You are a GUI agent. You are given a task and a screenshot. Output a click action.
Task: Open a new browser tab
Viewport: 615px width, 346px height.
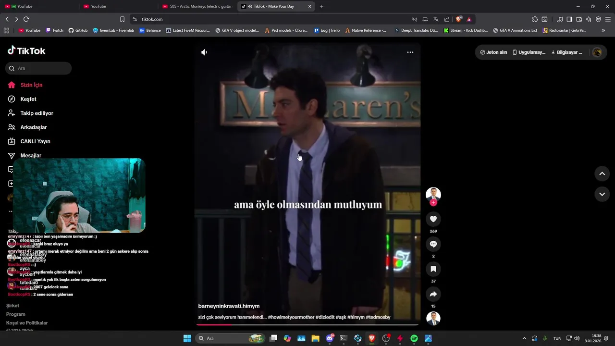(321, 6)
